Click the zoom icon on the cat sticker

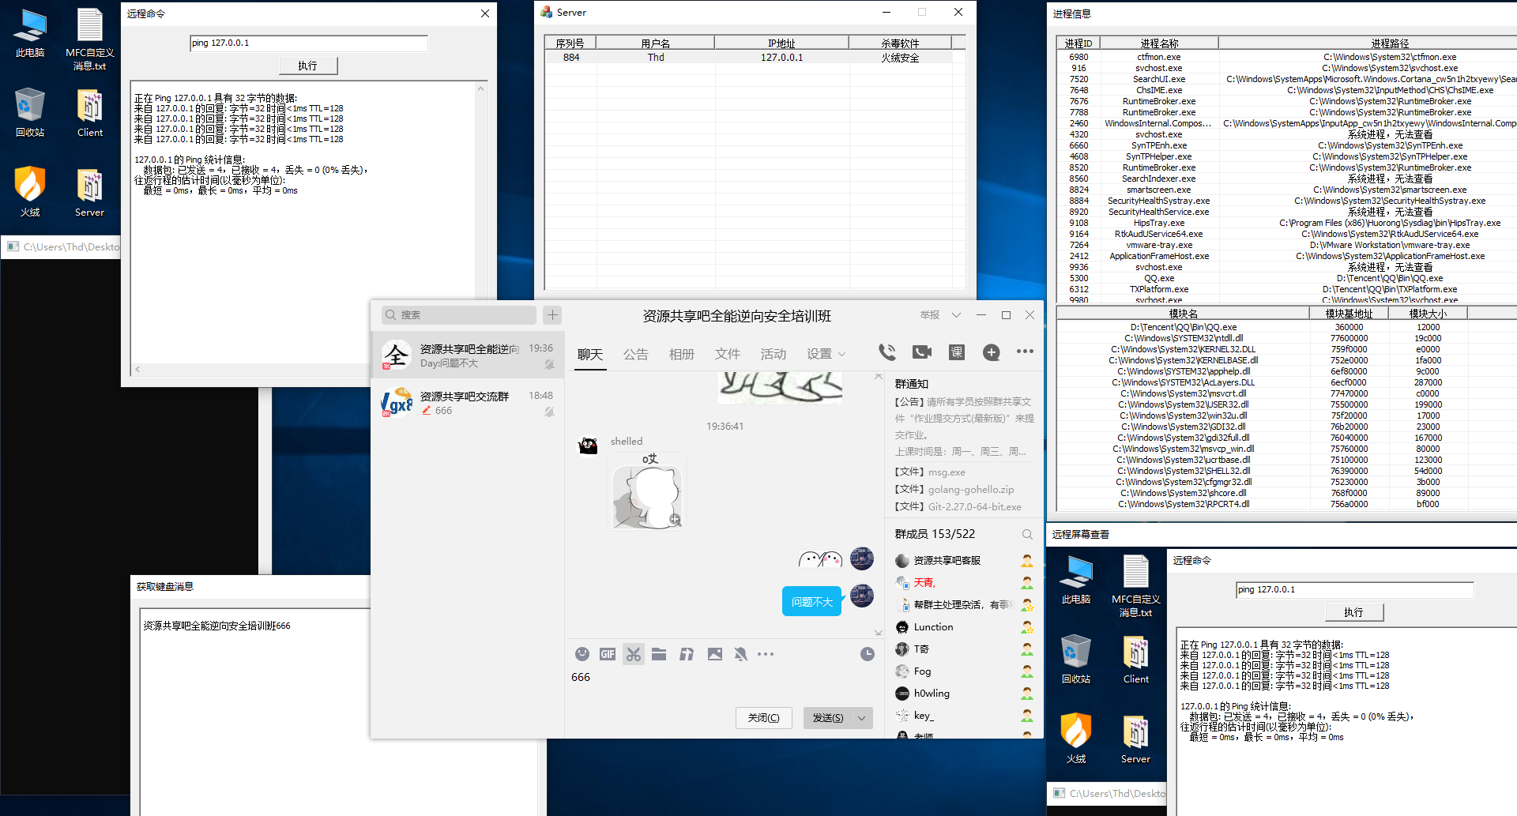[x=675, y=520]
